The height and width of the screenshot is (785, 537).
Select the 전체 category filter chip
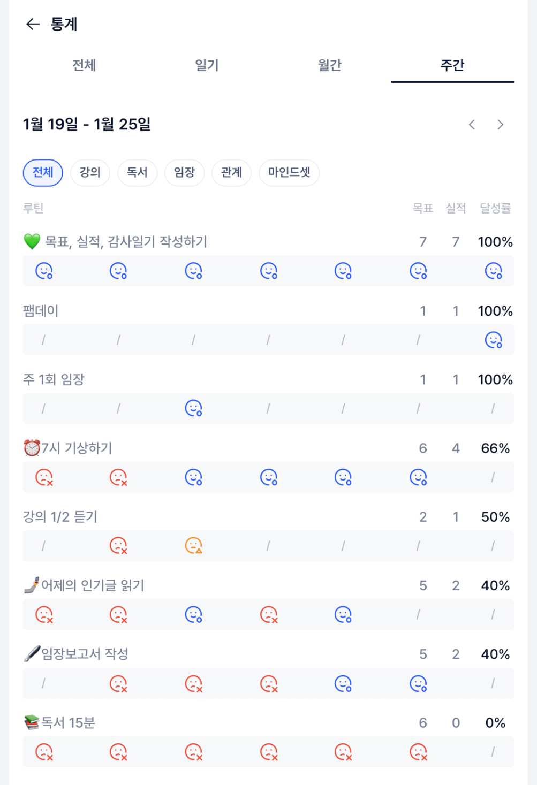pos(43,172)
